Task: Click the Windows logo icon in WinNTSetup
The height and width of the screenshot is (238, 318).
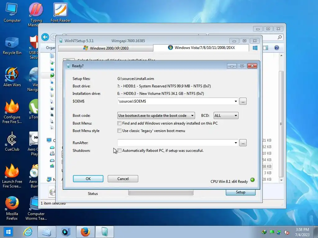Action: (x=255, y=48)
